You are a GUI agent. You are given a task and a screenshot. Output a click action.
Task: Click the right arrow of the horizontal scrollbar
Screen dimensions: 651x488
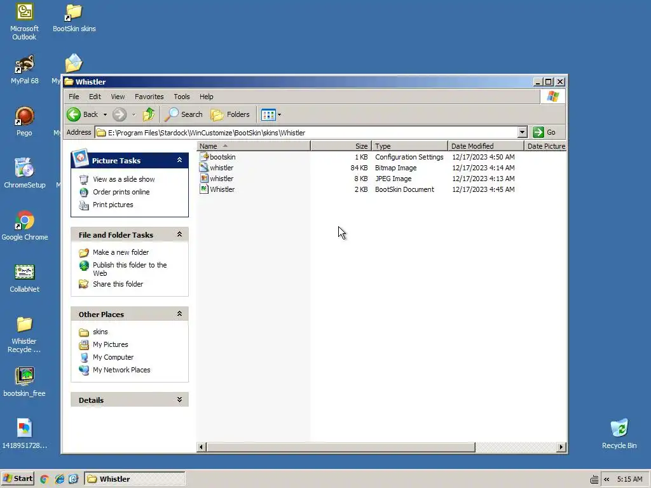click(561, 447)
